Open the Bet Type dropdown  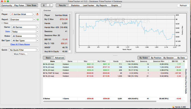(37, 40)
